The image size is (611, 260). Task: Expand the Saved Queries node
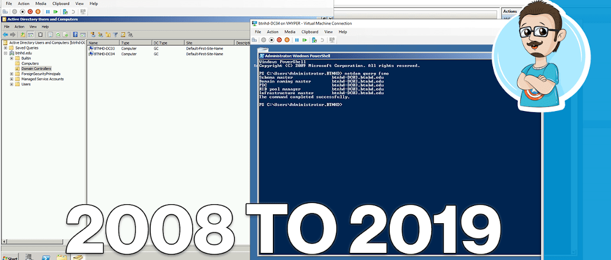[5, 47]
